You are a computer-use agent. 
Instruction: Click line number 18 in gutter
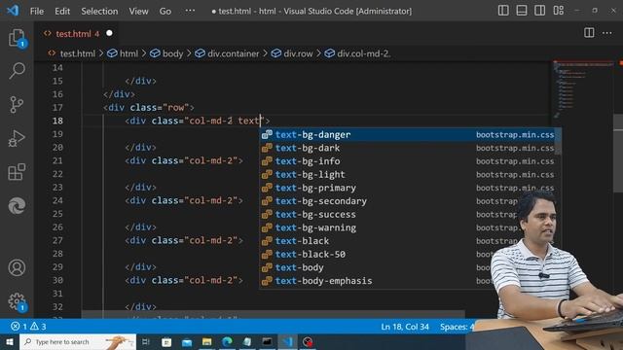[x=57, y=121]
